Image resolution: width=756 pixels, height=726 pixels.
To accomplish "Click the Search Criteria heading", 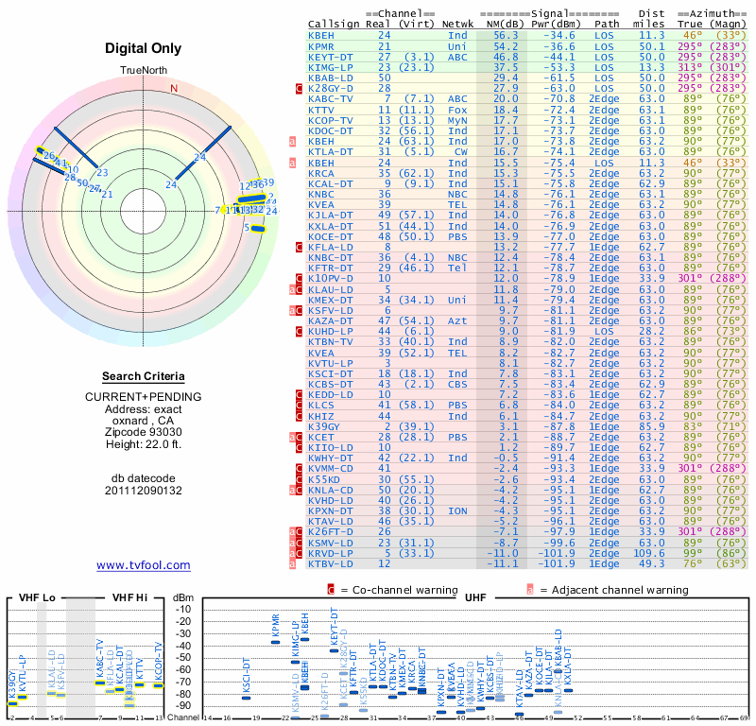I will coord(144,376).
